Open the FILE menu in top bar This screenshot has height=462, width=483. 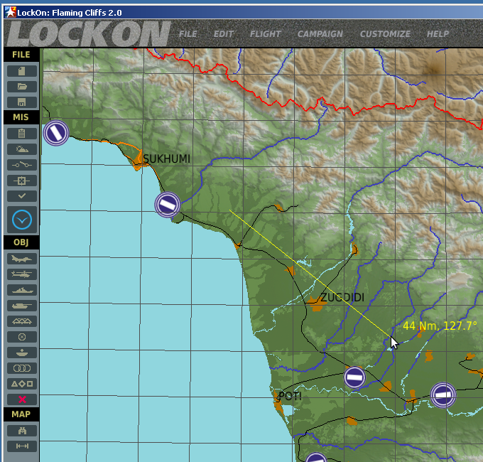click(x=188, y=34)
